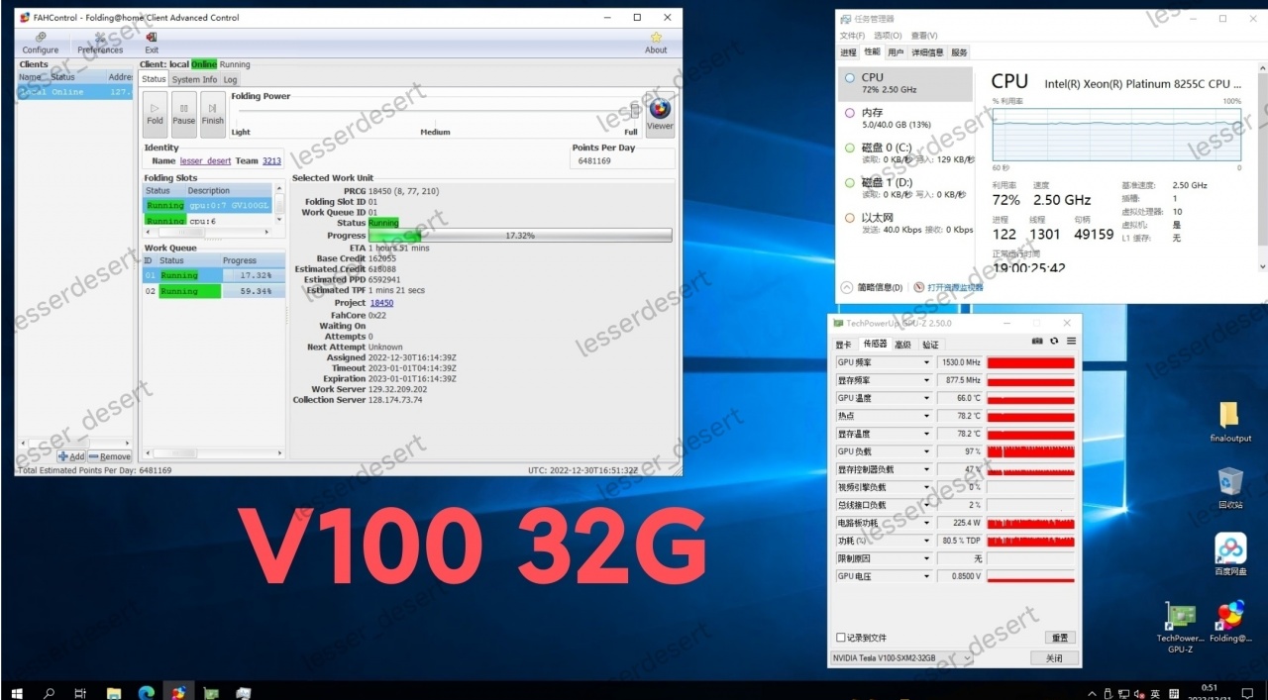Switch to the 详细信息 tab in Task Manager

coord(927,52)
